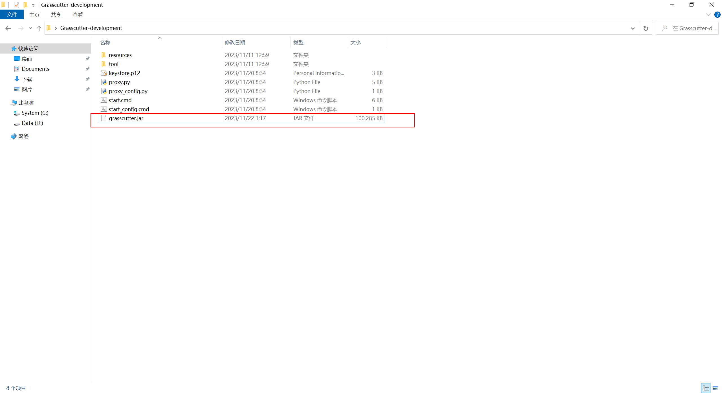Click the proxy_config.py file name
722x393 pixels.
[128, 91]
